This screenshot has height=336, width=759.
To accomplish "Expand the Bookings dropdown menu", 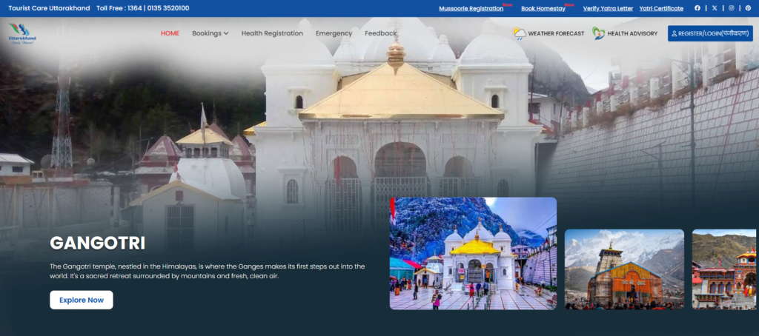I will tap(210, 33).
